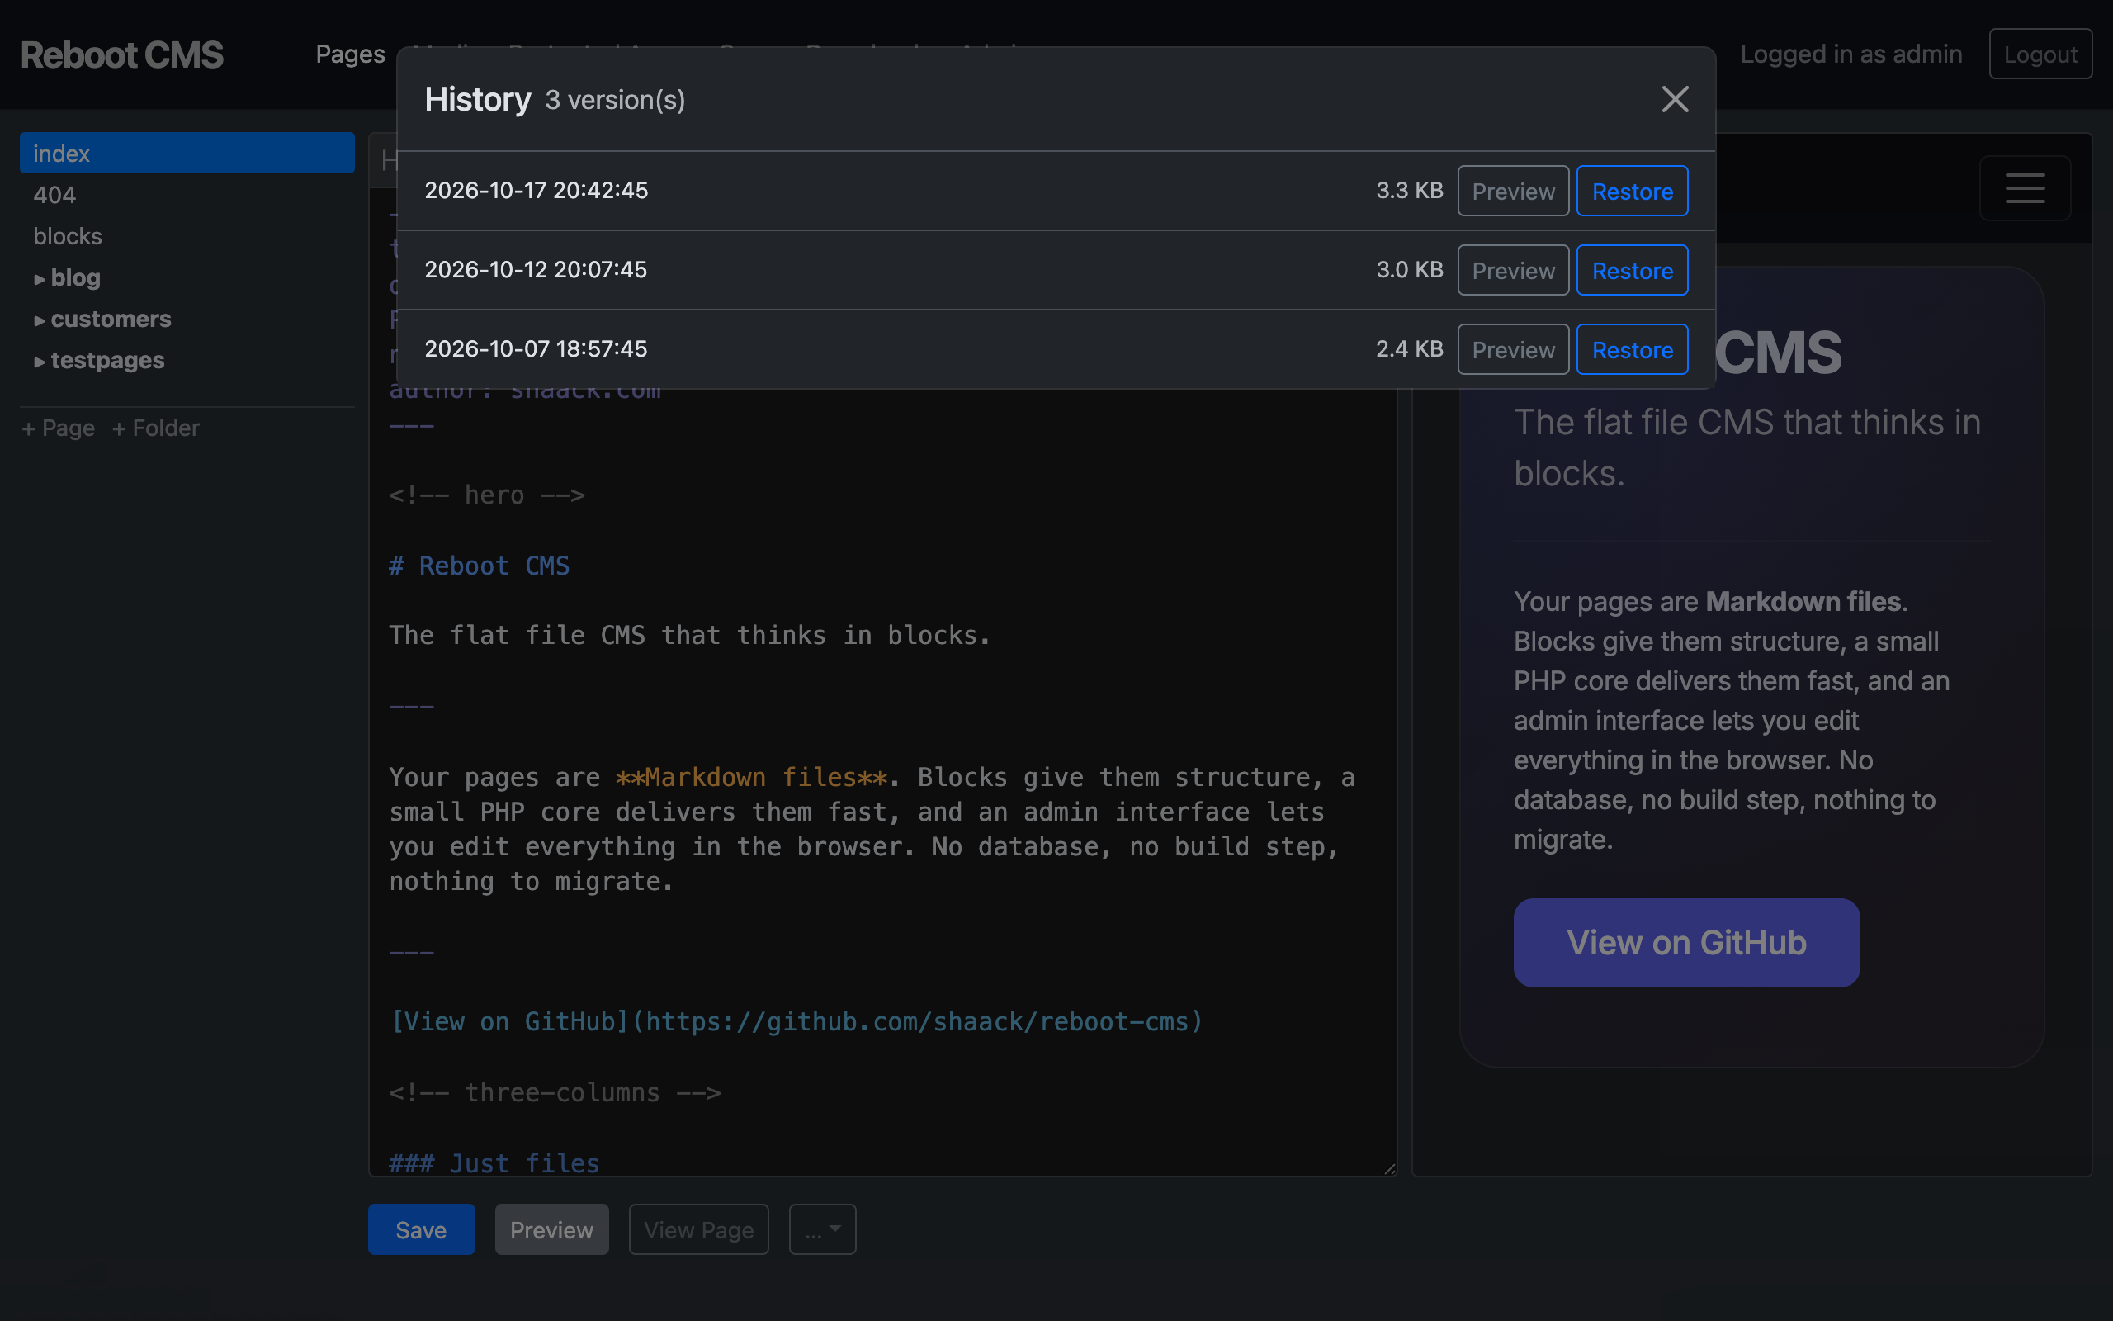The image size is (2113, 1321).
Task: Click the '3.0 KB' size value
Action: 1409,270
